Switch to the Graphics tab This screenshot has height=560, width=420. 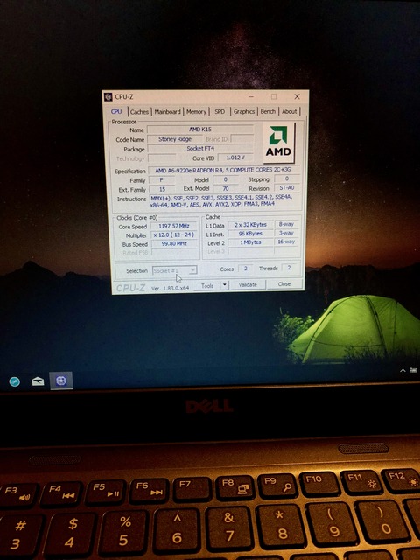click(x=244, y=111)
